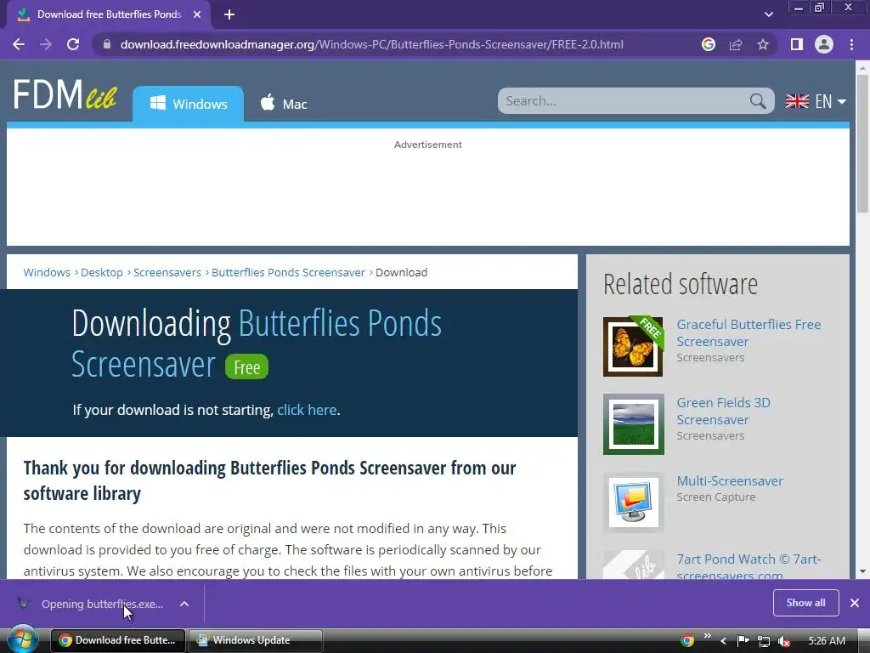Bookmark this page with the star
Screen dimensions: 870x653
click(763, 44)
